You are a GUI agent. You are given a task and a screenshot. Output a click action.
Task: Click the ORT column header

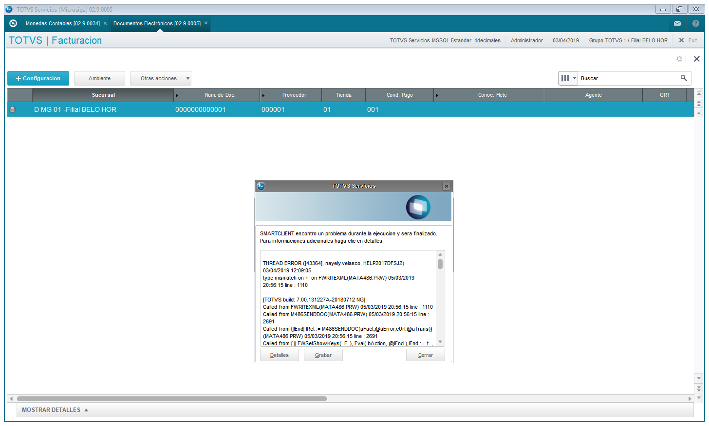(x=665, y=95)
